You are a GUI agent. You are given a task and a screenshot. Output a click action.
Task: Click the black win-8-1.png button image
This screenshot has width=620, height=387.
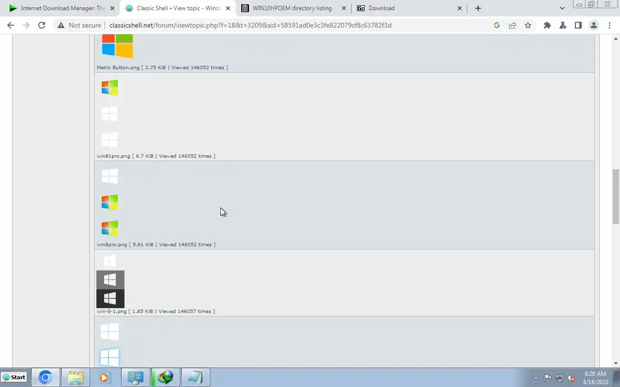click(x=110, y=298)
